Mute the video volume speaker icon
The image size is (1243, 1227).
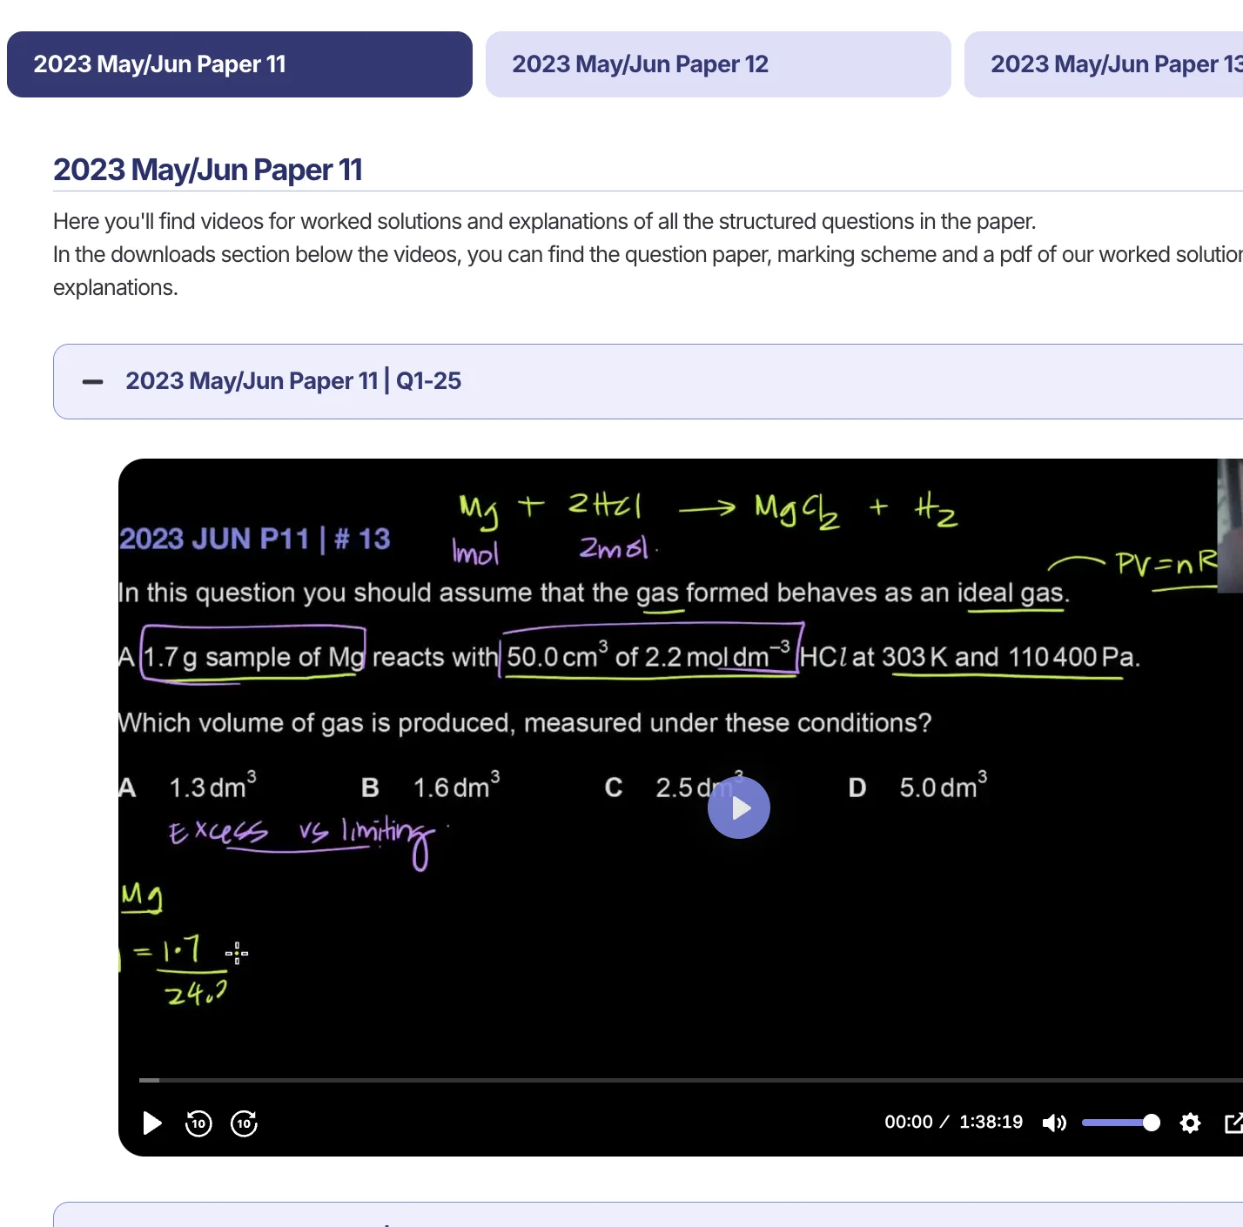pyautogui.click(x=1054, y=1123)
